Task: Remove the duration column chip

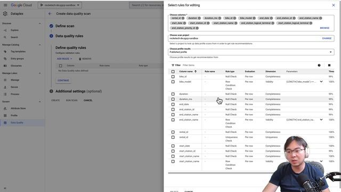Action: coord(199,18)
